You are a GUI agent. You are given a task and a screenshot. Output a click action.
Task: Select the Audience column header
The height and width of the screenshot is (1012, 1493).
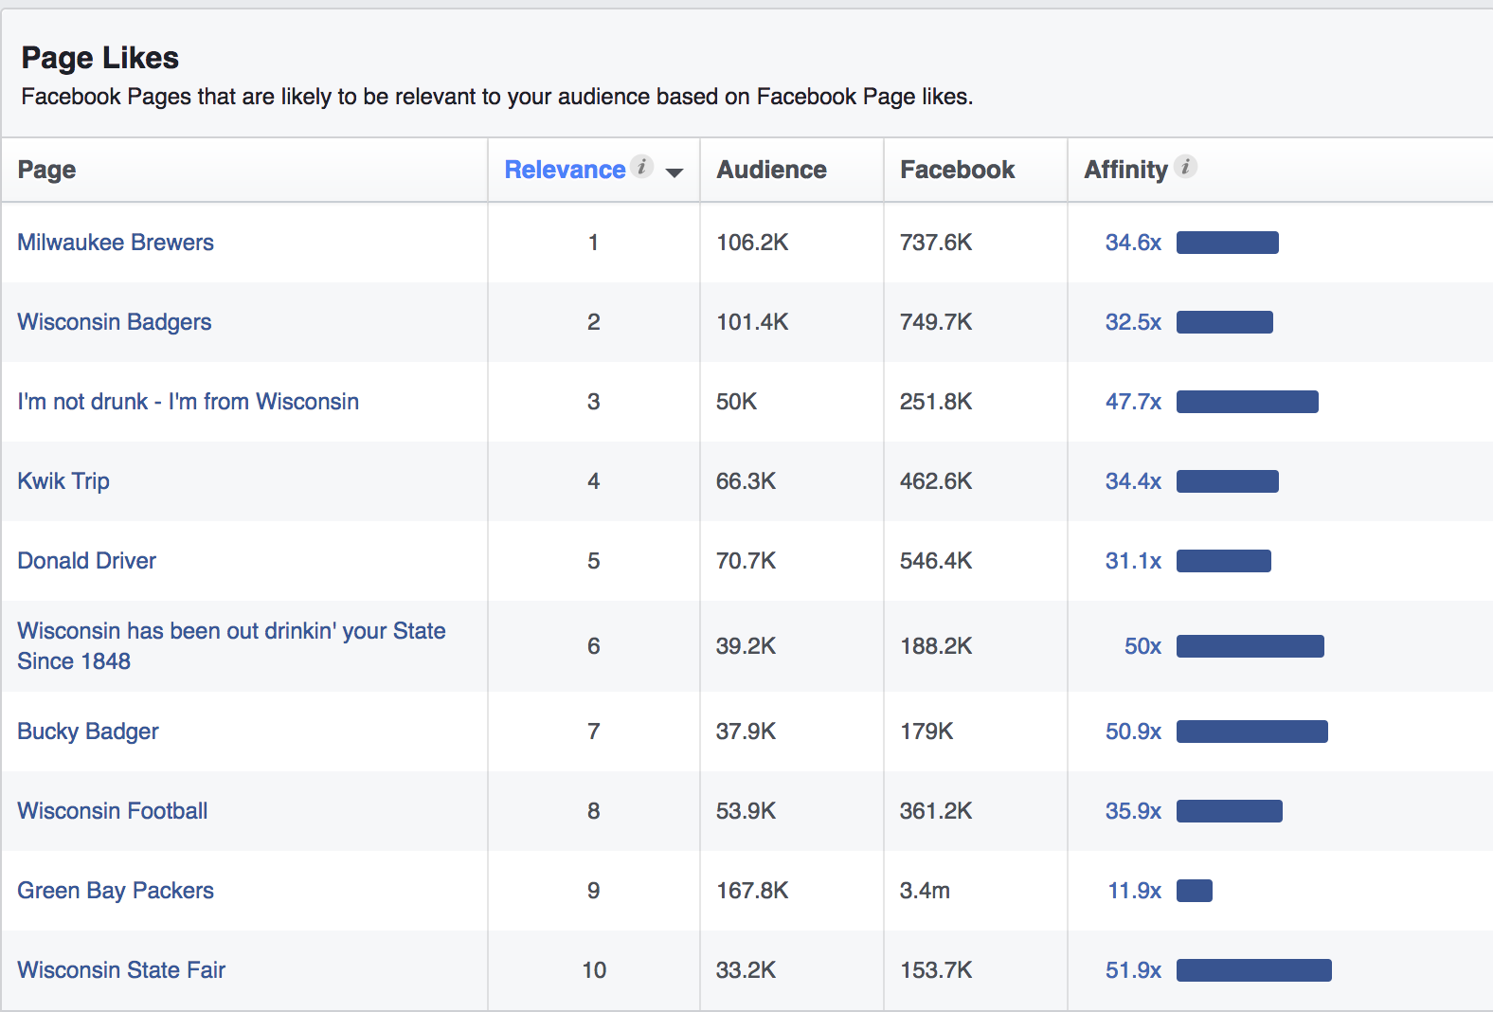click(771, 170)
